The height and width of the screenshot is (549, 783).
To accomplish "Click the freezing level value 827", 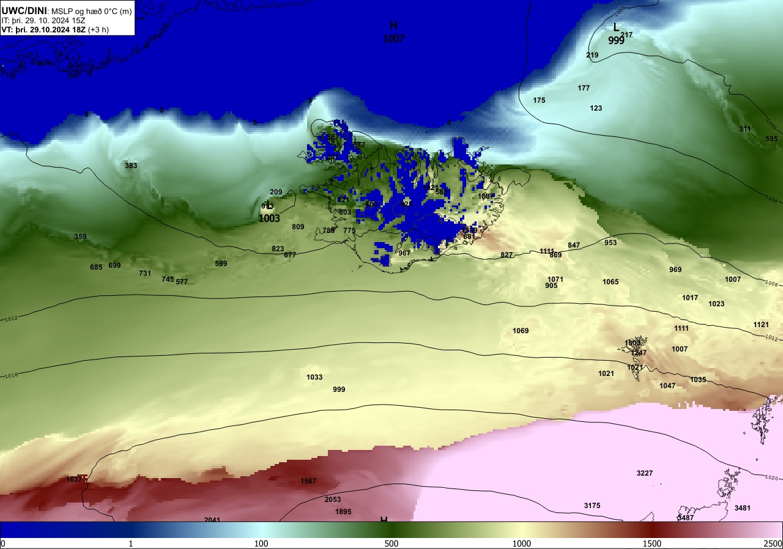I will 507,255.
